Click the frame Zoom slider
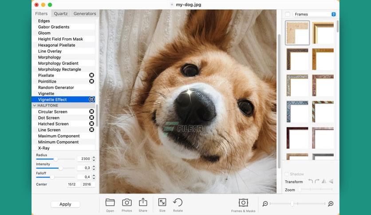Viewport: 371px width, 215px height. point(316,189)
